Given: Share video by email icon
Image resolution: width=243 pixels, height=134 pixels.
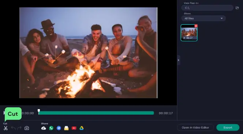Looking at the screenshot, I should pos(66,128).
